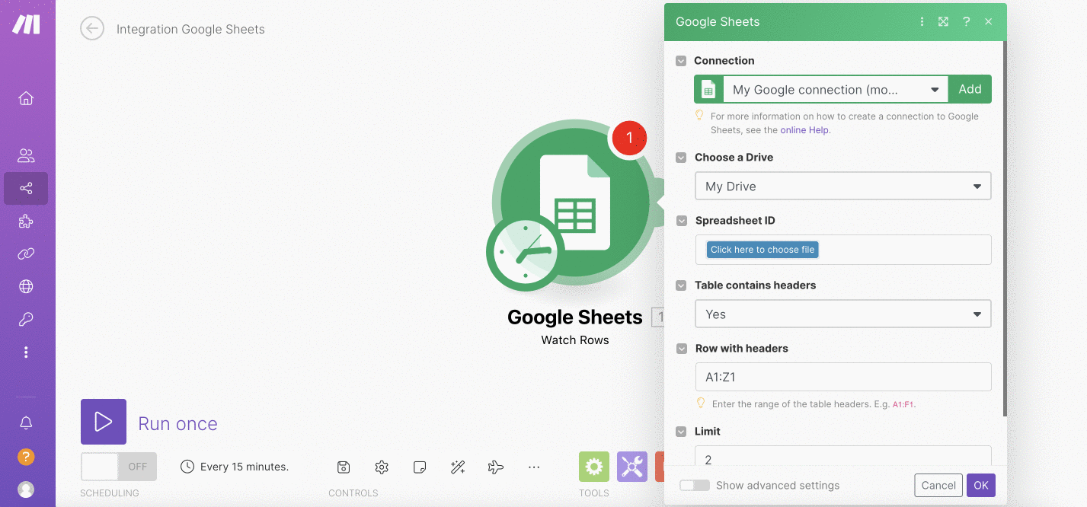This screenshot has width=1087, height=507.
Task: Open the Templates puzzle icon in sidebar
Action: click(x=26, y=222)
